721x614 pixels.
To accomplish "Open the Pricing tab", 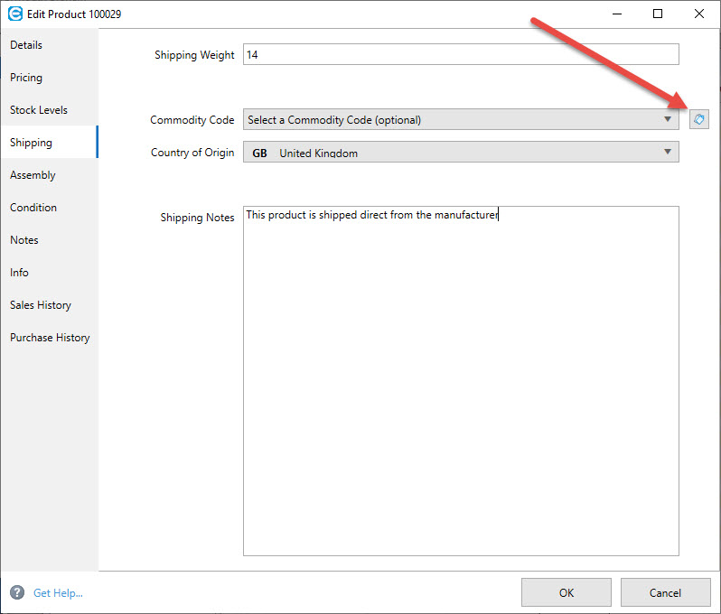I will click(26, 78).
